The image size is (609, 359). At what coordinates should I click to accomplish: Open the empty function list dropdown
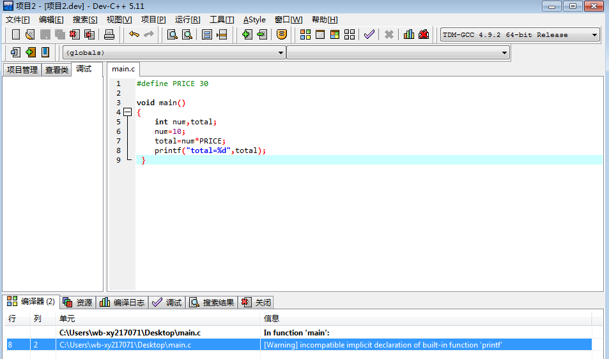[x=398, y=52]
